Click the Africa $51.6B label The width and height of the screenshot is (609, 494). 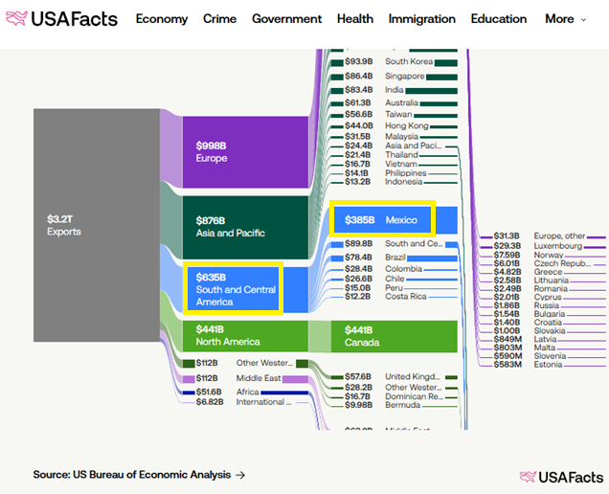point(227,393)
